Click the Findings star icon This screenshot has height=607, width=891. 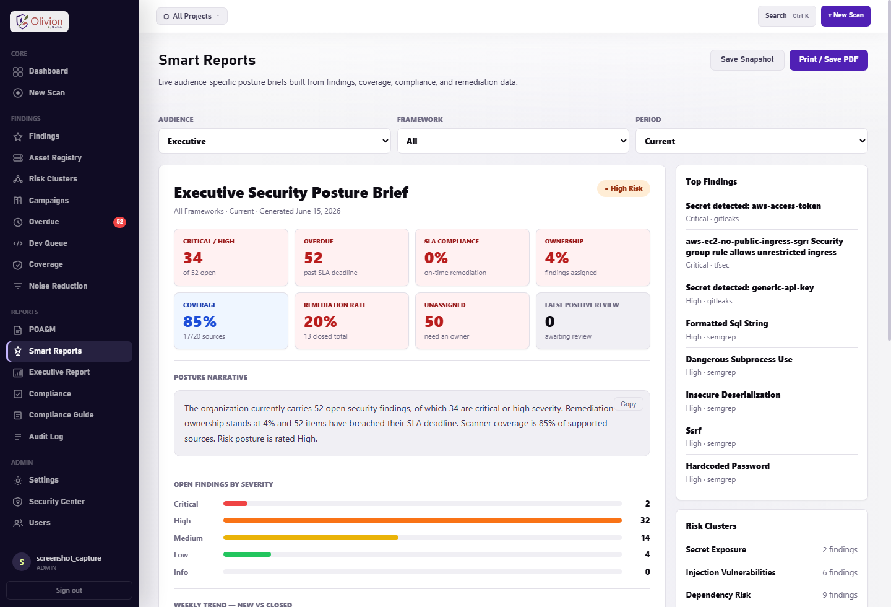[18, 136]
